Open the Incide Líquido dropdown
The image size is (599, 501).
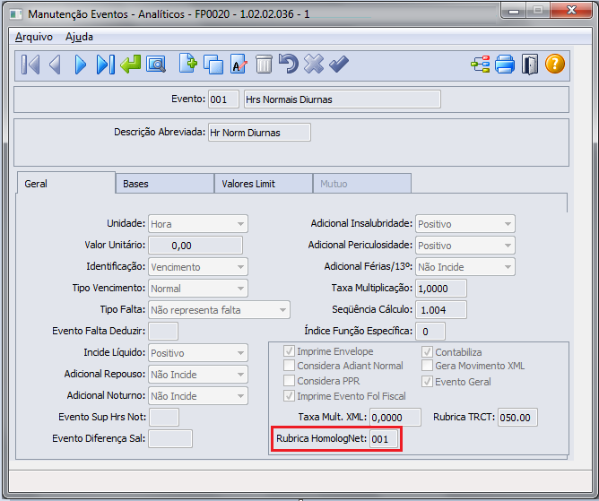pos(198,353)
